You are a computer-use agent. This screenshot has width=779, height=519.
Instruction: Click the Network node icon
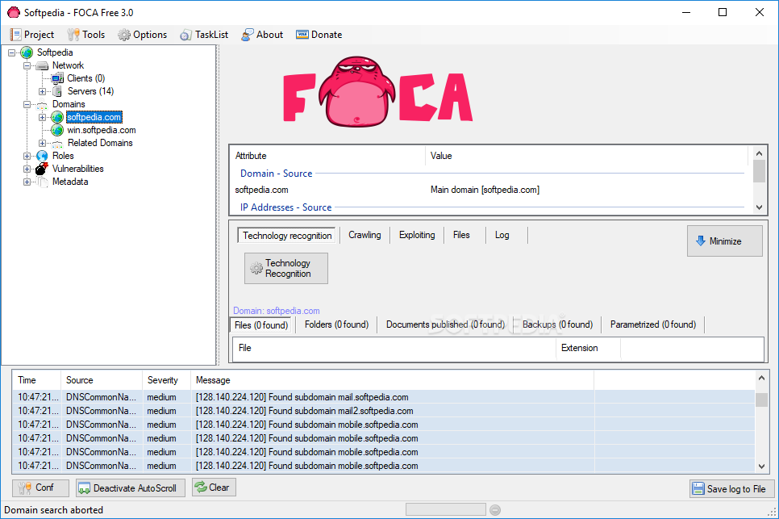point(42,65)
